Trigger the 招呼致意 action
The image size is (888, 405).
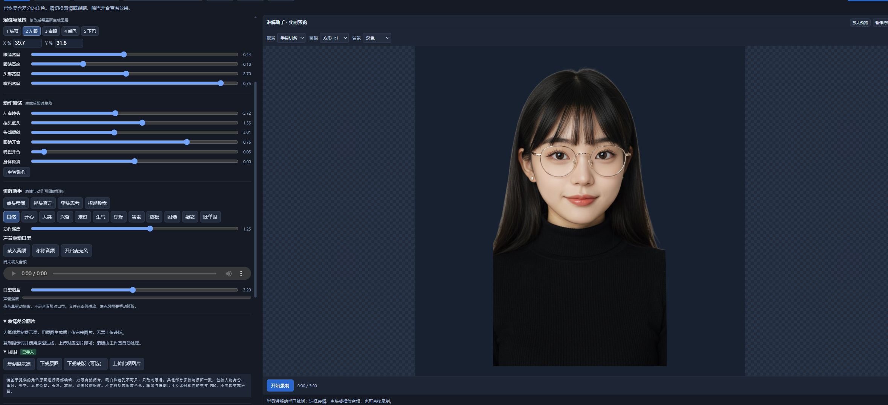click(97, 203)
